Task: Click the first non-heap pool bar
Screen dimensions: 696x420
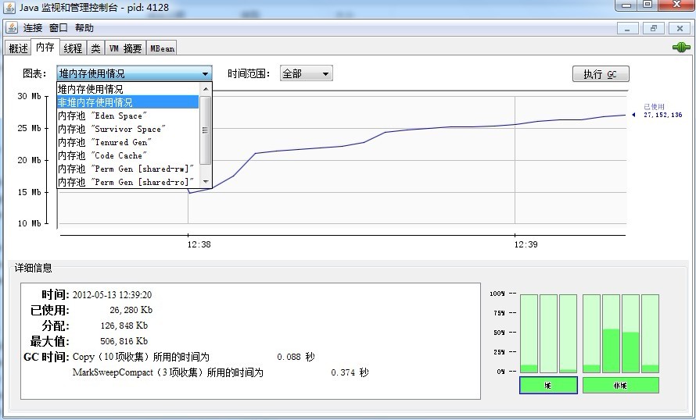Action: click(x=591, y=333)
